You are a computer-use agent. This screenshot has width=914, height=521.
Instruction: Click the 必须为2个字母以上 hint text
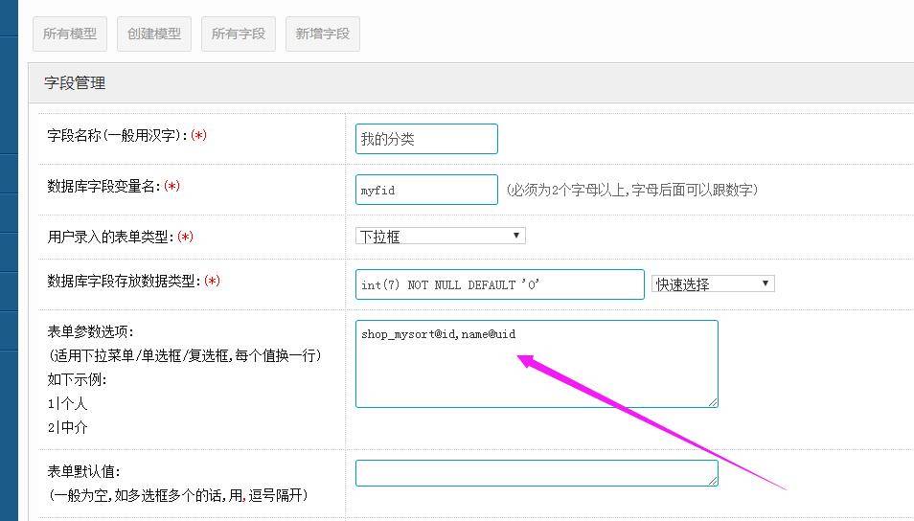pyautogui.click(x=632, y=190)
